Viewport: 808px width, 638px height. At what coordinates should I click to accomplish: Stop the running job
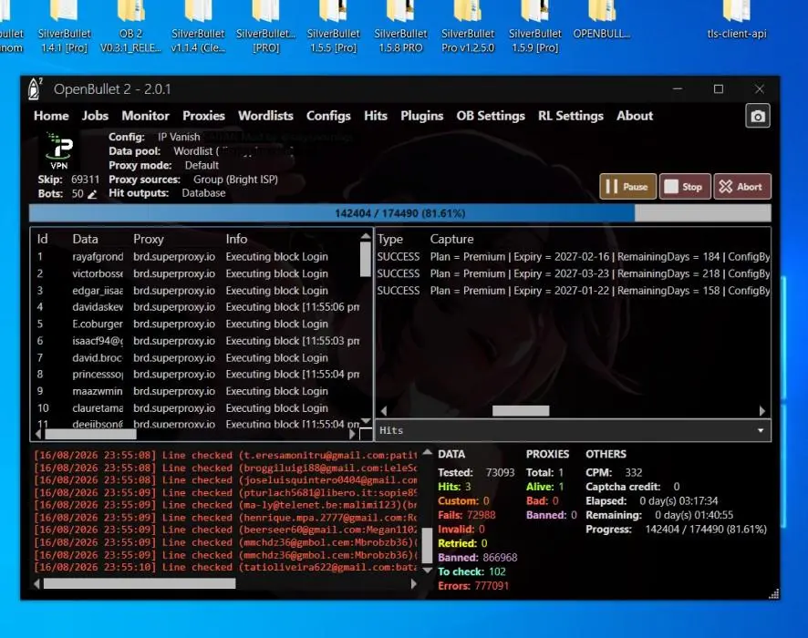tap(685, 187)
